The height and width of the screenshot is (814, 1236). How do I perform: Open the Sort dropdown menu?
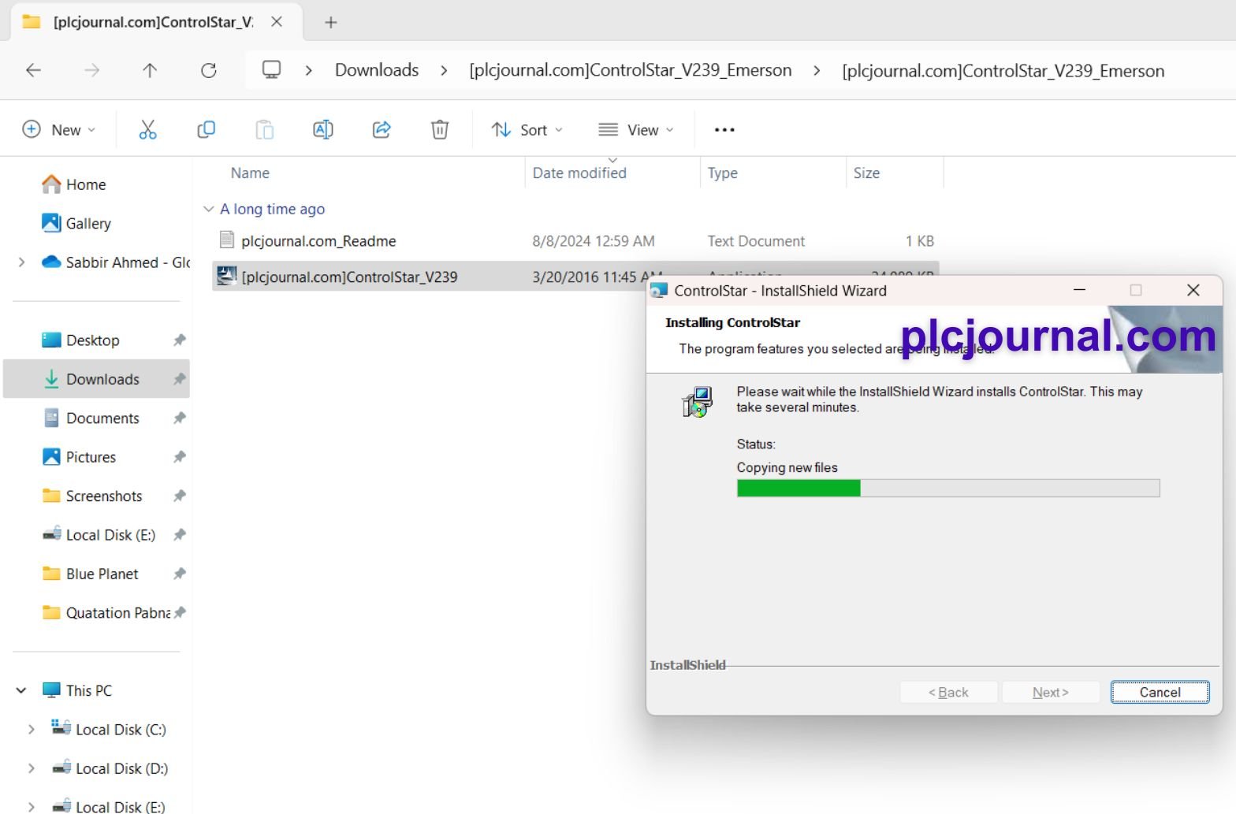527,130
